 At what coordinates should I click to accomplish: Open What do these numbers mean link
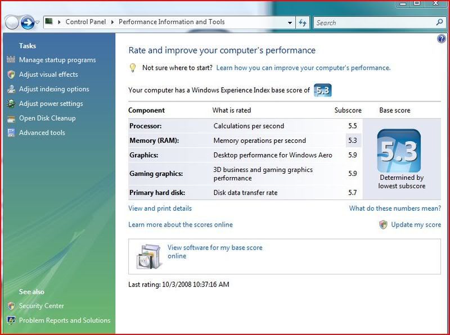[x=395, y=209]
